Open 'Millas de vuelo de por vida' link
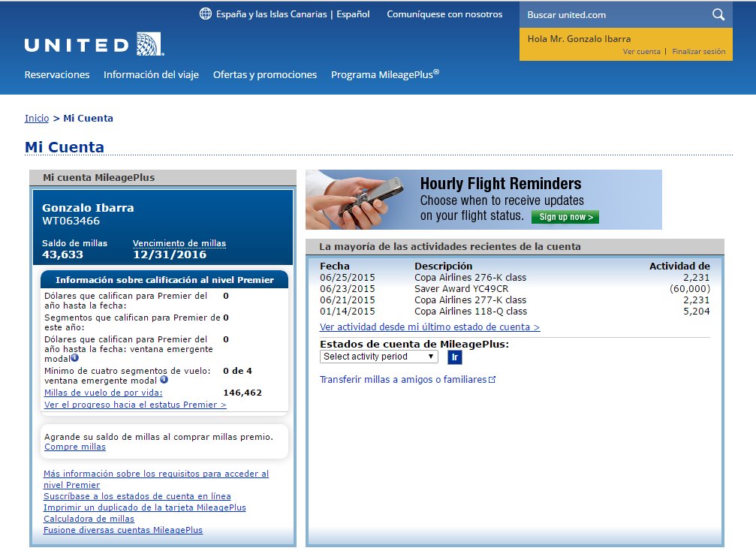 (103, 393)
